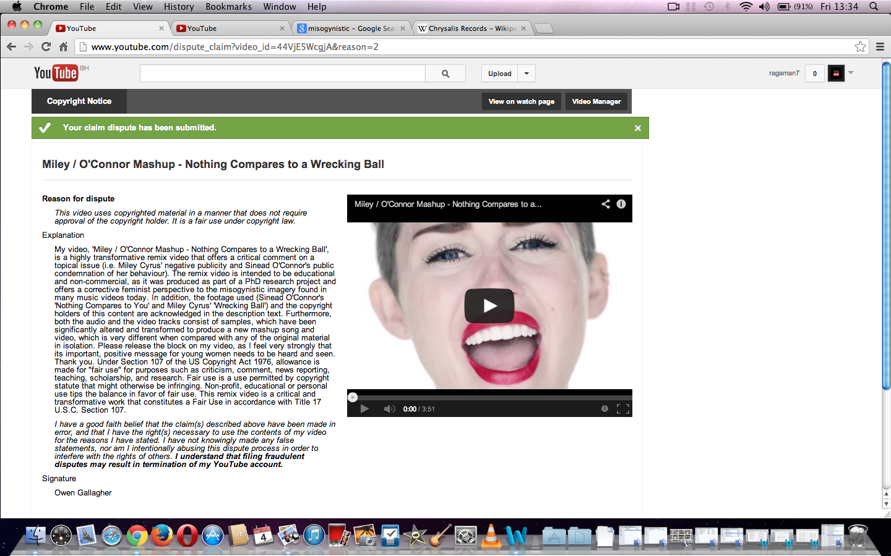Open the volume menu bar icon

(765, 6)
